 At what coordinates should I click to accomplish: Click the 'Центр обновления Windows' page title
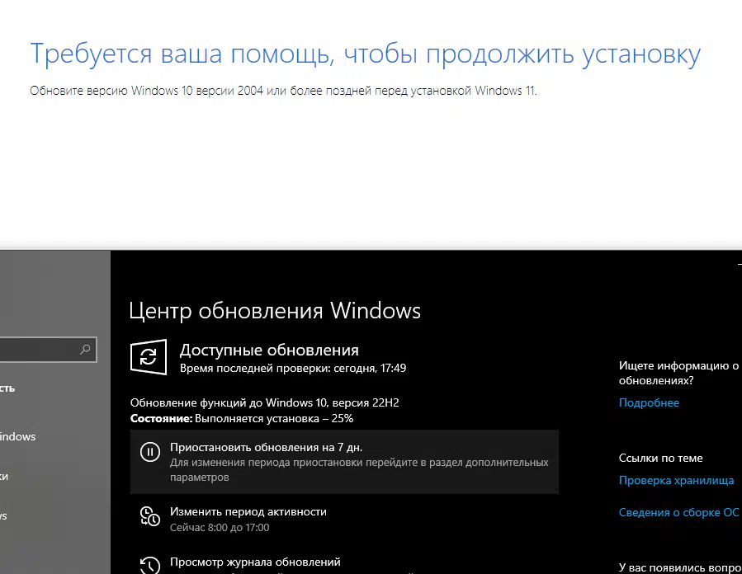pyautogui.click(x=275, y=311)
